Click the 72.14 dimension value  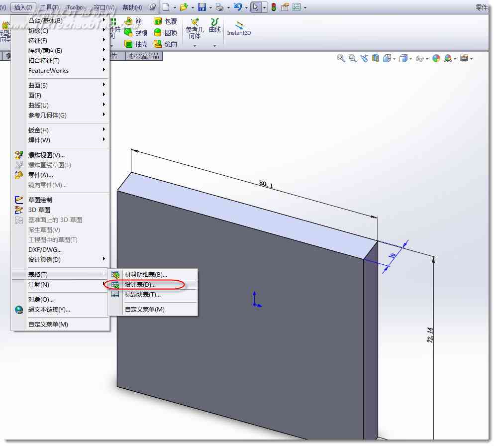point(430,335)
